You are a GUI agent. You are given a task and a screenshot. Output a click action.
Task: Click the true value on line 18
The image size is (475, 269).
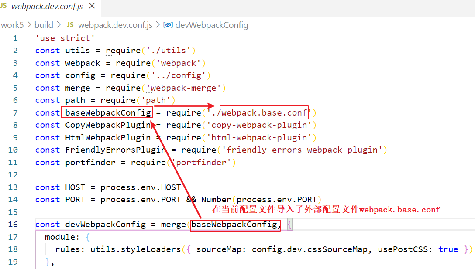pyautogui.click(x=448, y=249)
